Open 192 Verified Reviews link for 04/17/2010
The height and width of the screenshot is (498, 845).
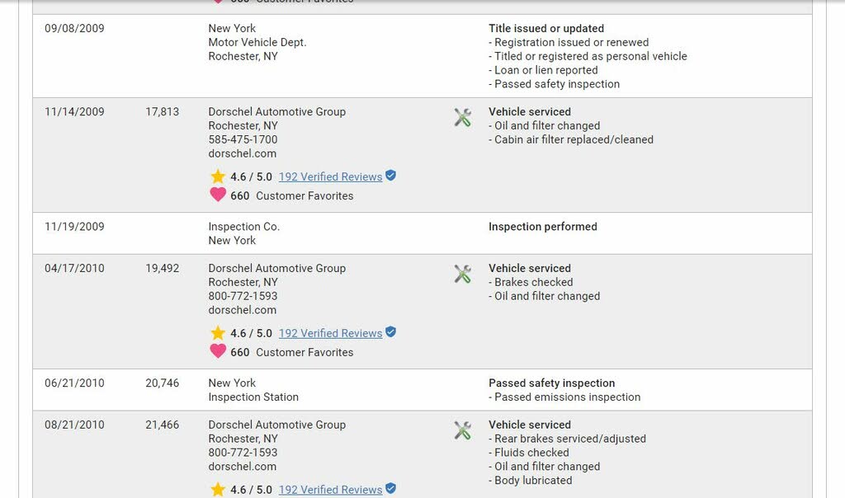click(330, 333)
